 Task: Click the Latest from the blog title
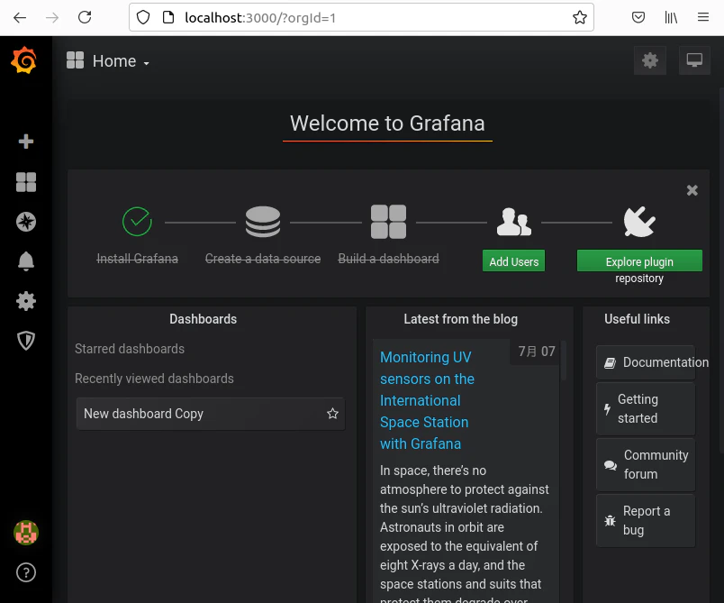461,319
